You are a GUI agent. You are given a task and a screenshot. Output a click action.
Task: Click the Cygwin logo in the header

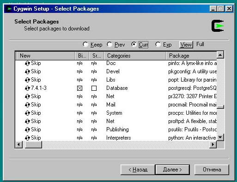(218, 26)
